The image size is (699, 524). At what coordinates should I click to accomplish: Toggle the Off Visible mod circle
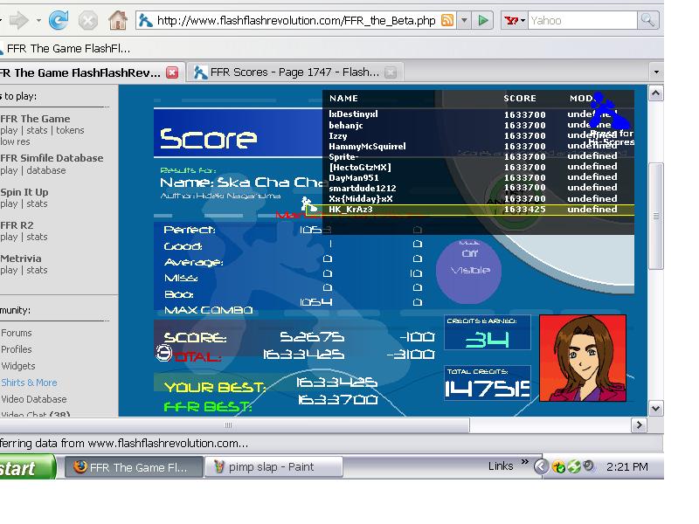coord(468,269)
